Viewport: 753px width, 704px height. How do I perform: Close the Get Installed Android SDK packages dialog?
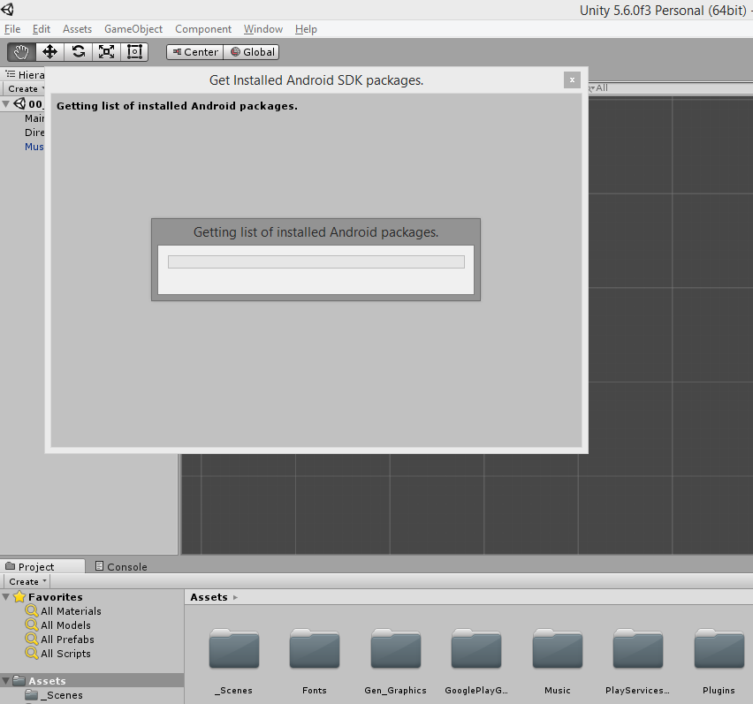click(572, 80)
